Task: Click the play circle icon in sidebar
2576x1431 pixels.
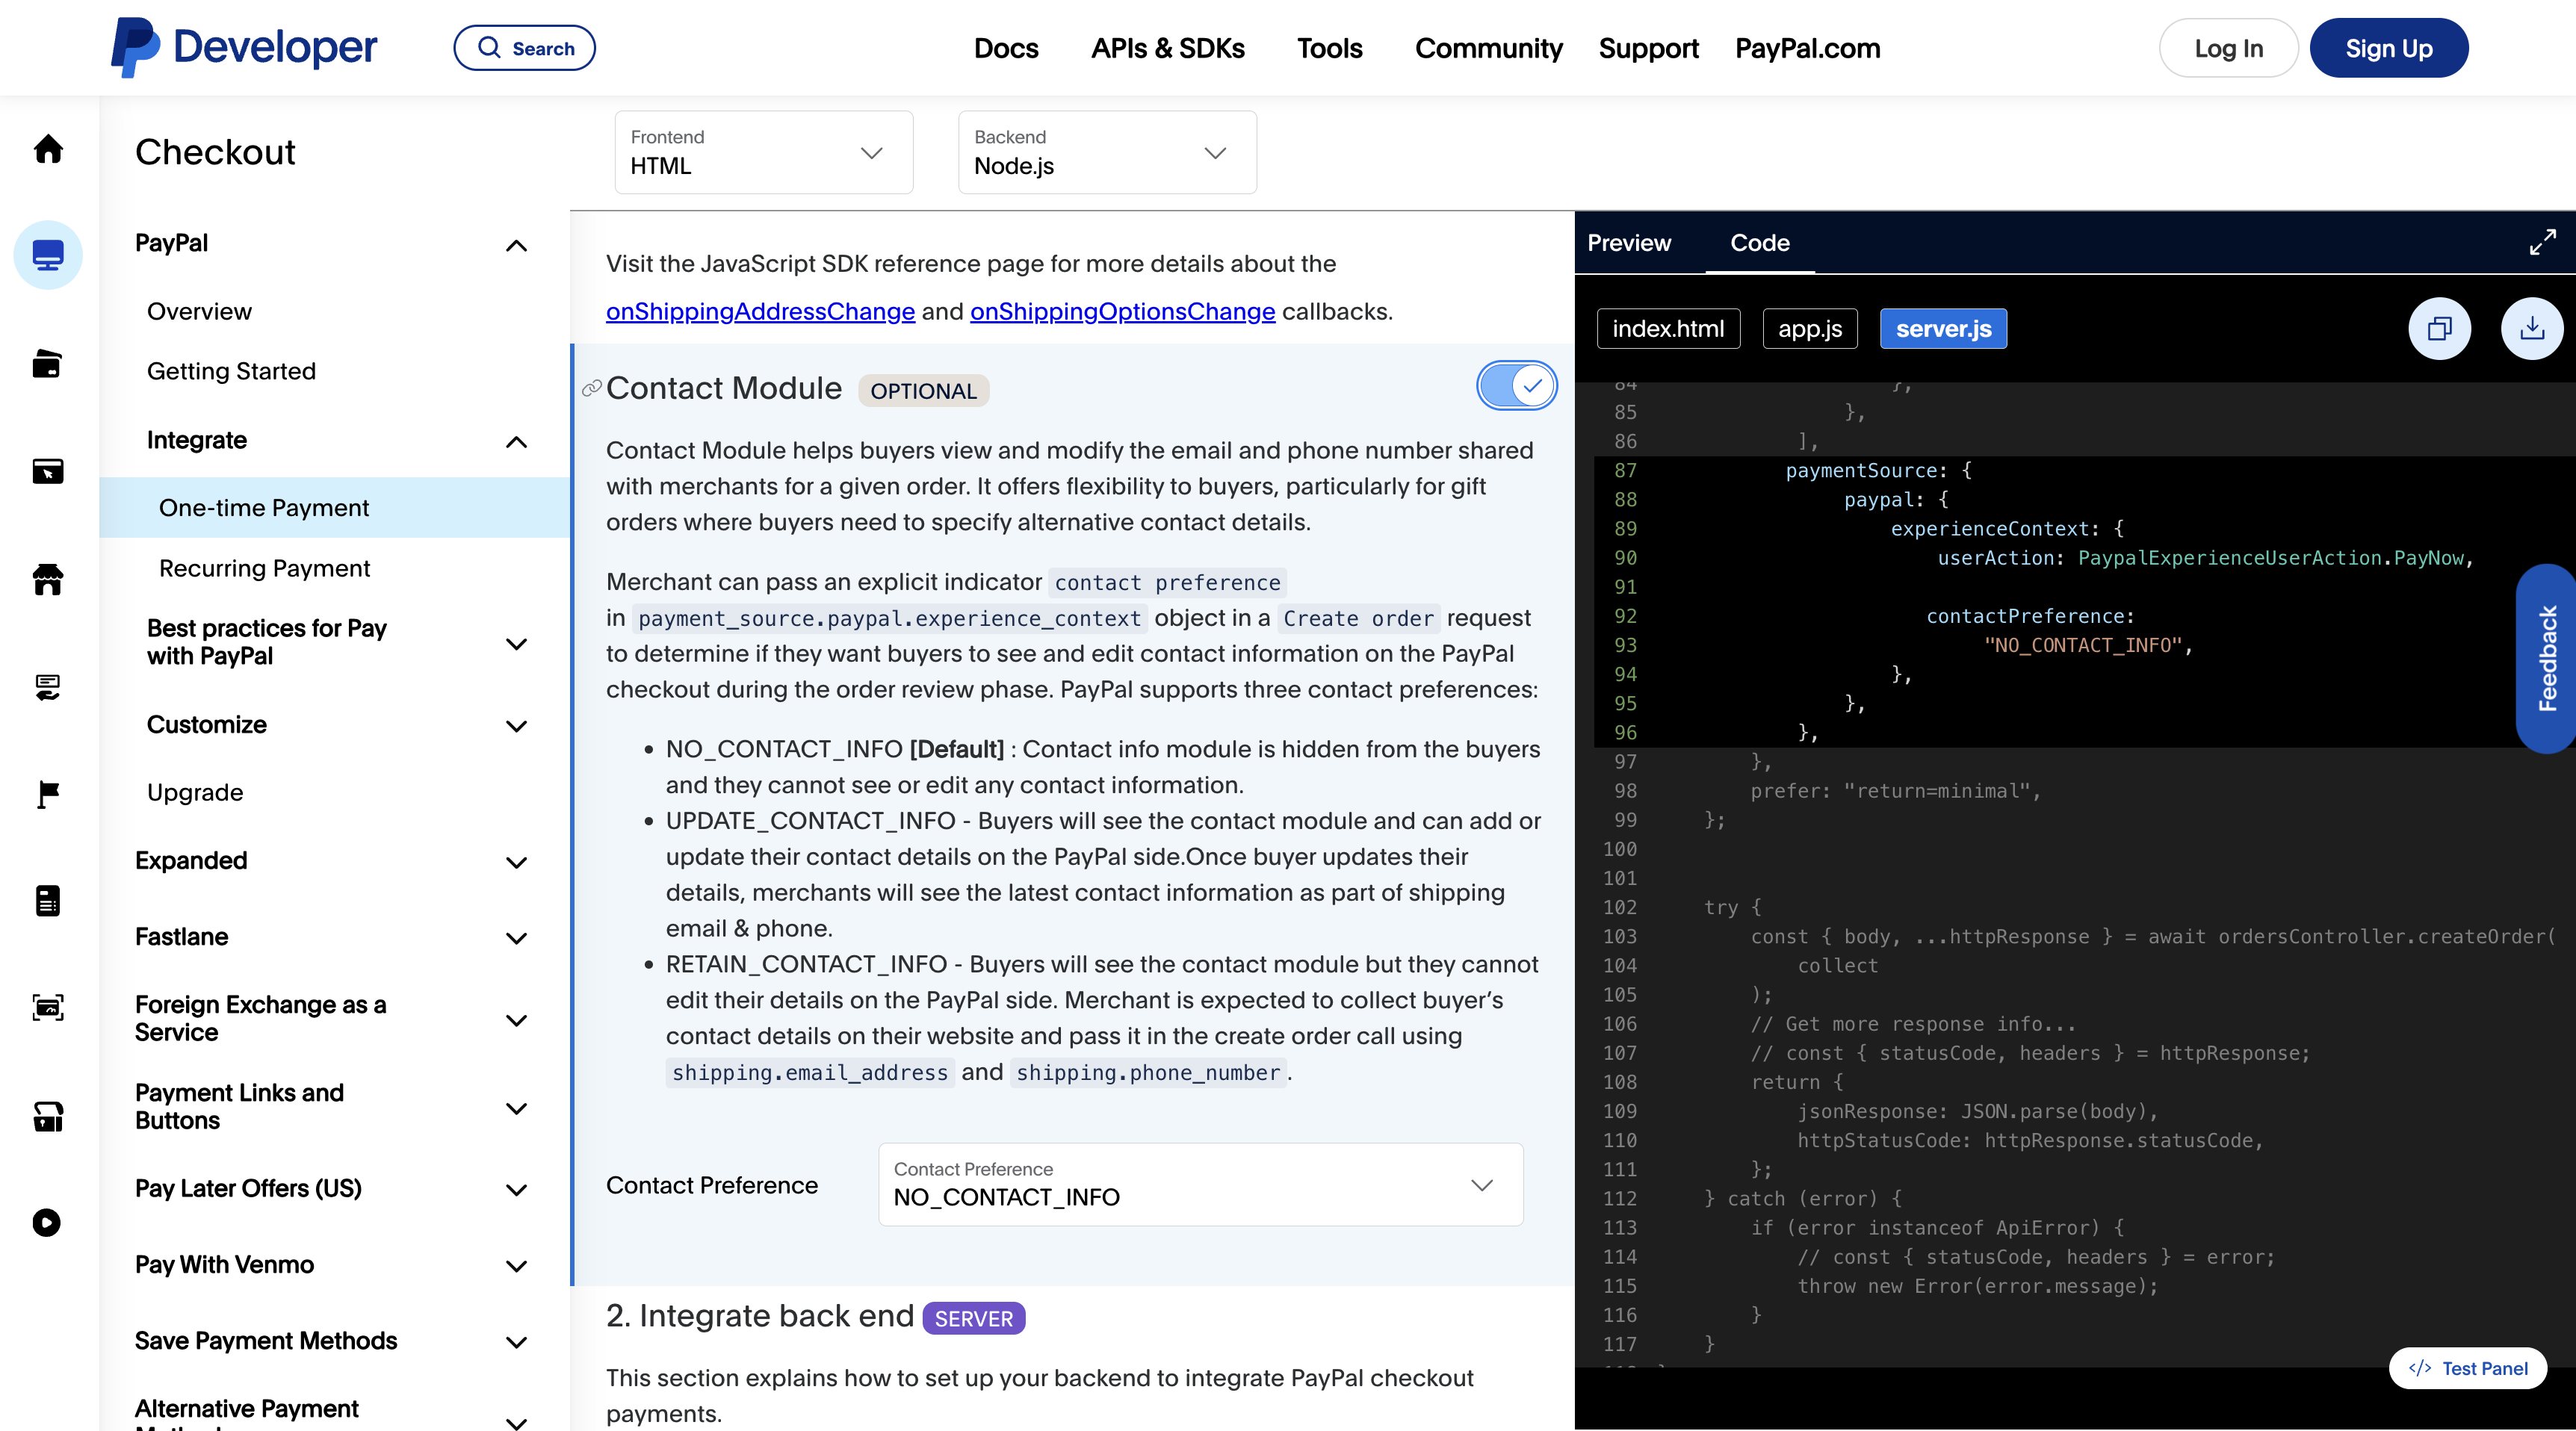Action: pyautogui.click(x=47, y=1222)
